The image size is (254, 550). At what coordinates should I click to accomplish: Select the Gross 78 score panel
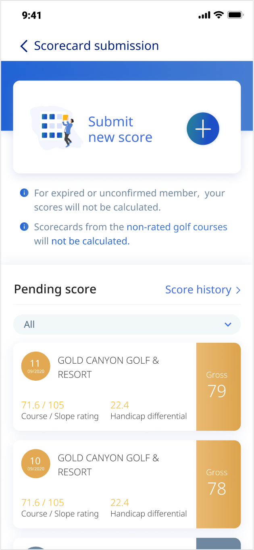tap(218, 484)
